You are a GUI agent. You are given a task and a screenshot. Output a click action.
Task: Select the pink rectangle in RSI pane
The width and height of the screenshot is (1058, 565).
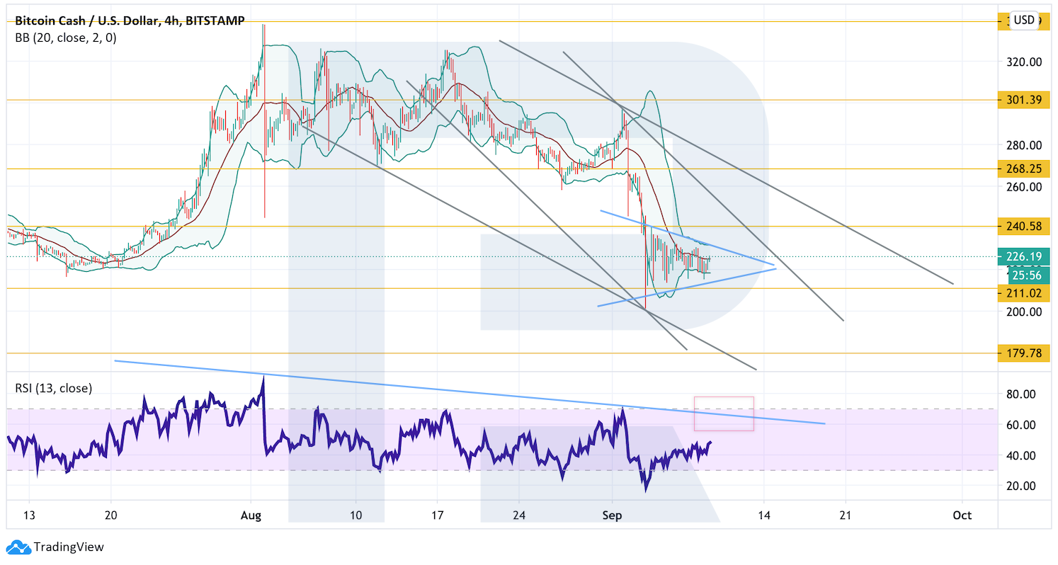724,413
